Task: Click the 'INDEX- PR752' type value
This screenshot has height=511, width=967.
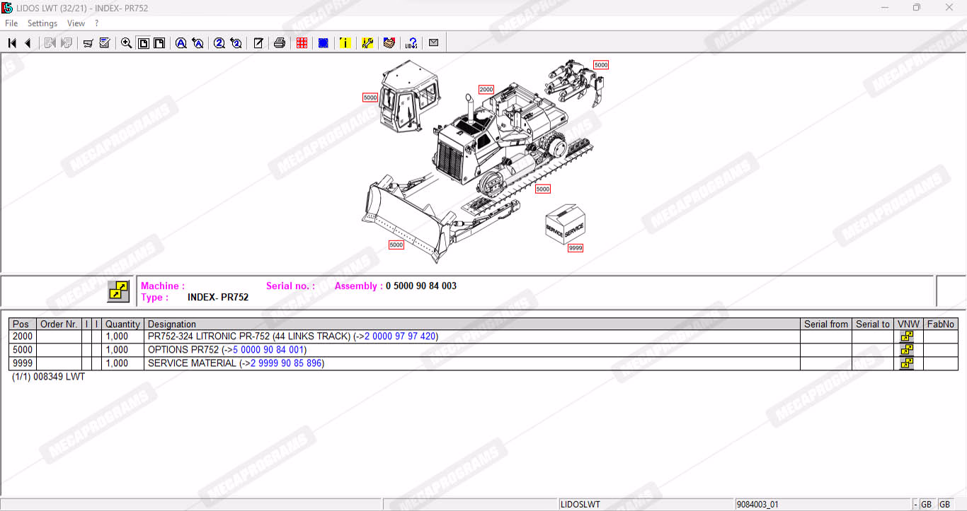Action: [x=218, y=298]
